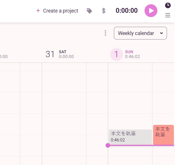Open the three-dot vertical options menu

click(x=105, y=33)
